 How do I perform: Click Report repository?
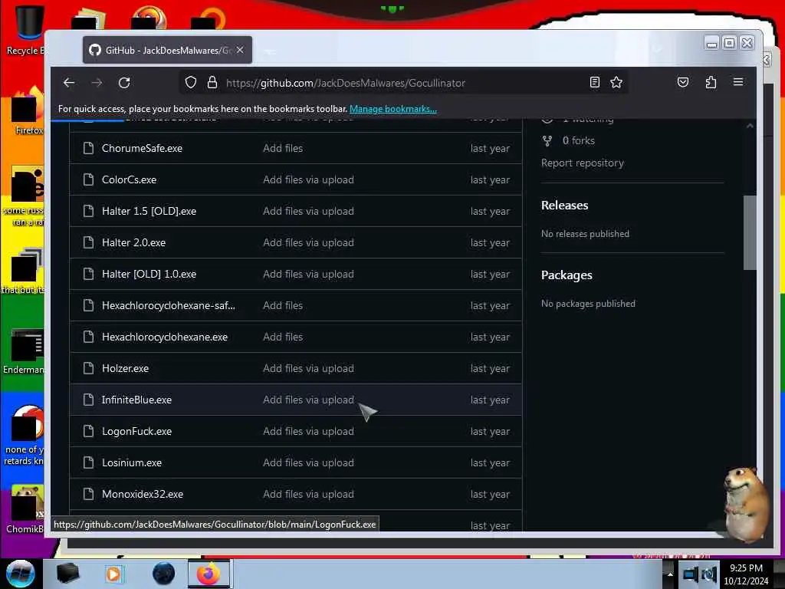583,163
